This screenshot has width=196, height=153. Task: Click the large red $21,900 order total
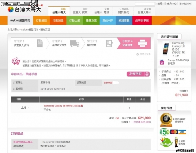(x=144, y=118)
